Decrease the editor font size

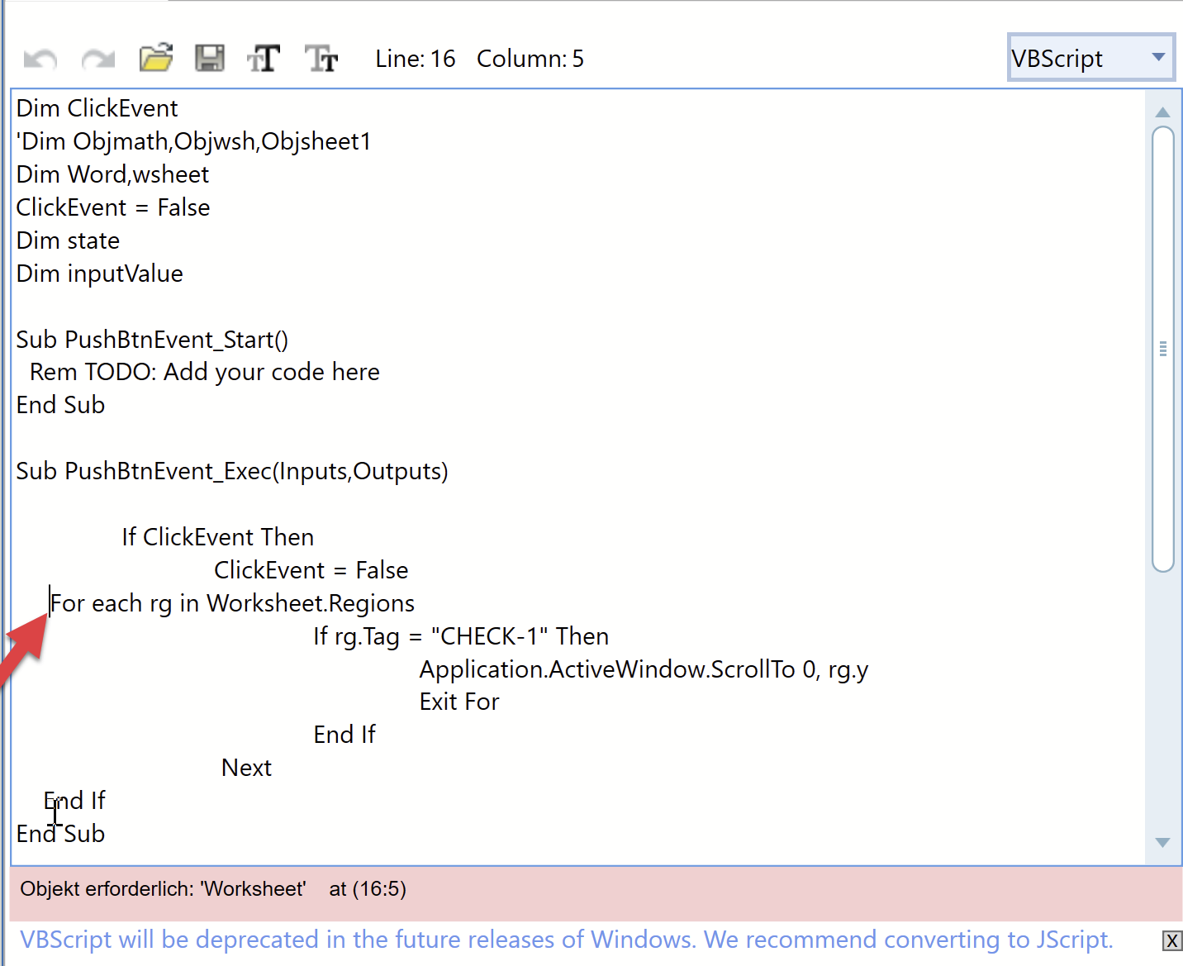coord(321,58)
